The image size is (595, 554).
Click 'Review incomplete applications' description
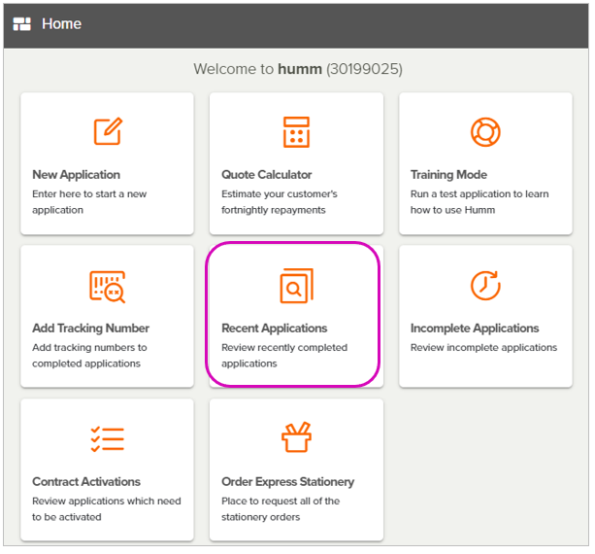(x=483, y=347)
